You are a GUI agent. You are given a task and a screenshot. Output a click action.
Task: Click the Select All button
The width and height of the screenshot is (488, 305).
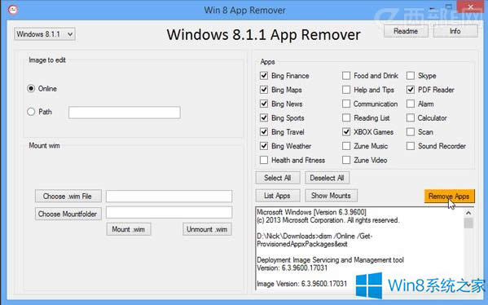pos(278,178)
